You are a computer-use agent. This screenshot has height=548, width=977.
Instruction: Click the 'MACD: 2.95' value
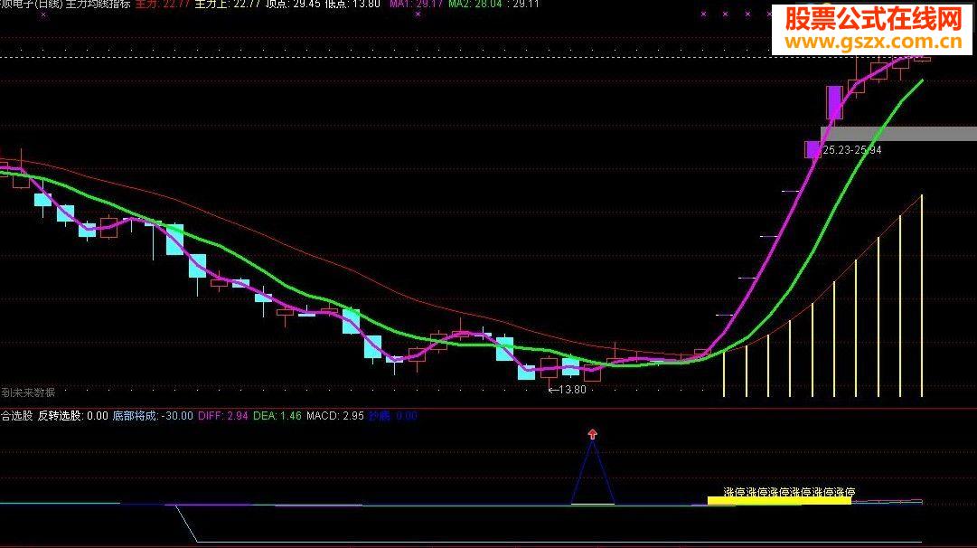(x=335, y=416)
